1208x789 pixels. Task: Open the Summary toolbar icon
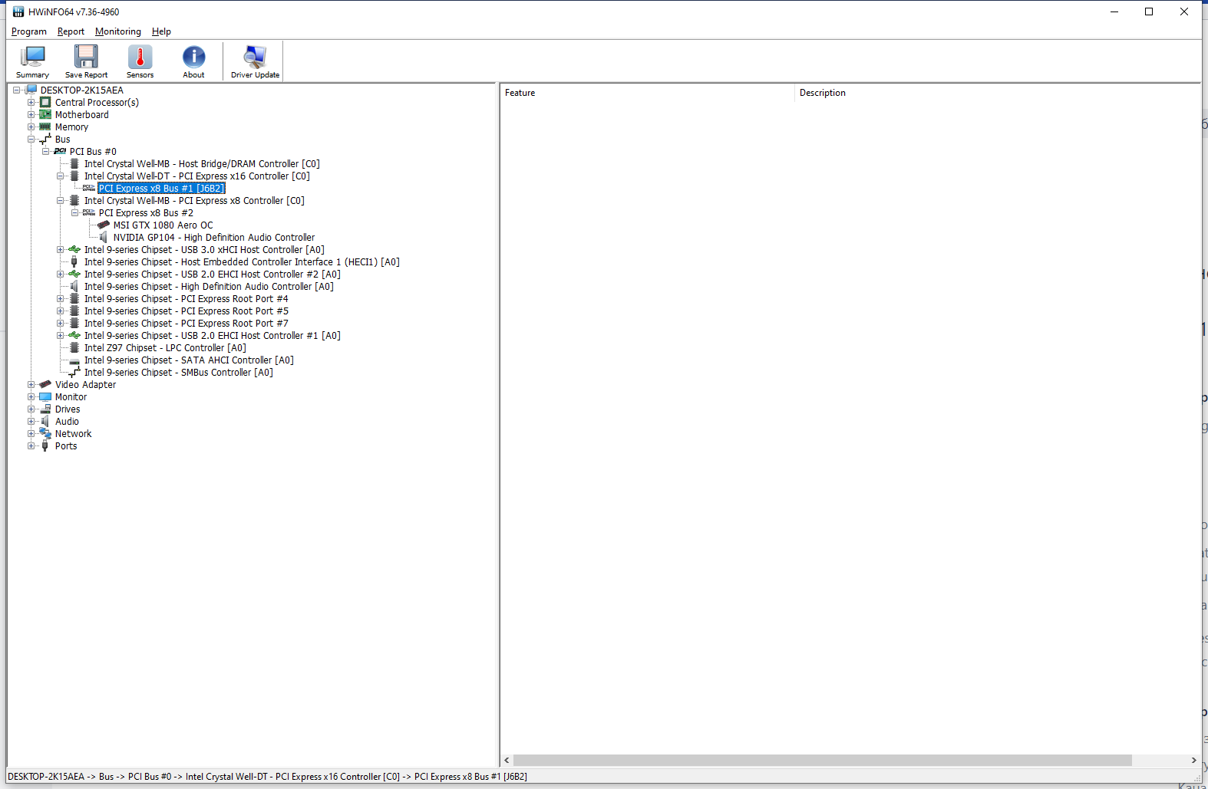tap(32, 61)
